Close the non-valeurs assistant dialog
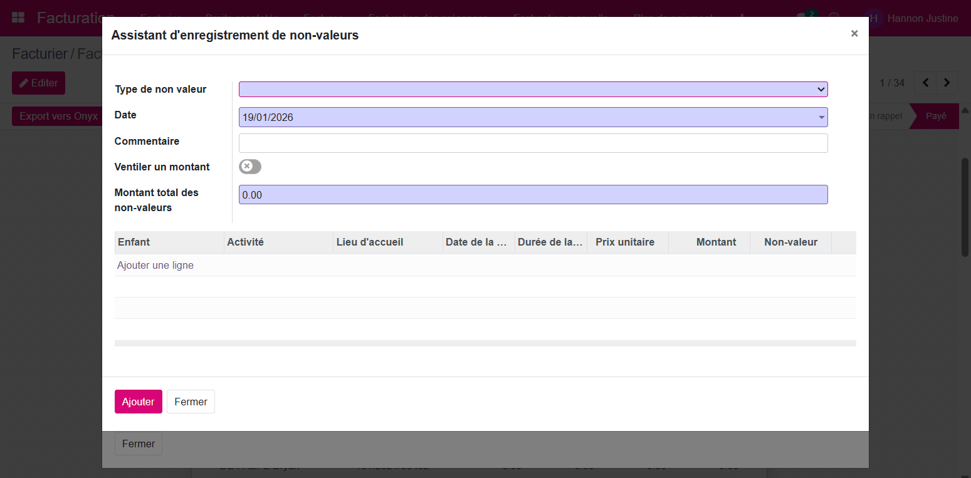Screen dimensions: 971x478 point(854,34)
